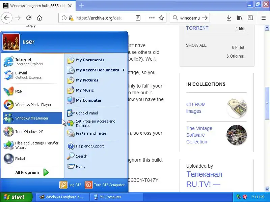This screenshot has height=202, width=270.
Task: Click the page scrollbar up arrow
Action: point(267,28)
